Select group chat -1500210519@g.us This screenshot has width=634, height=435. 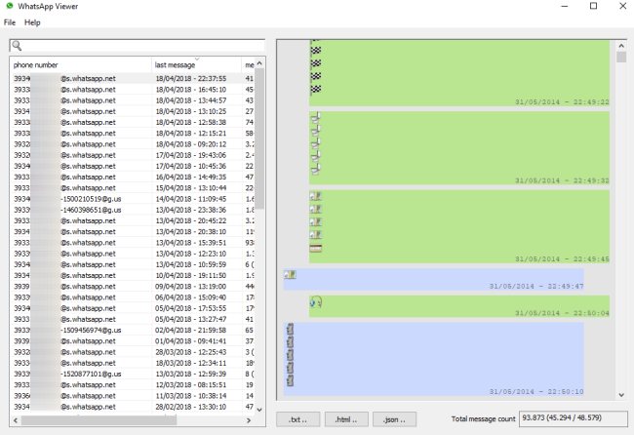tap(133, 199)
